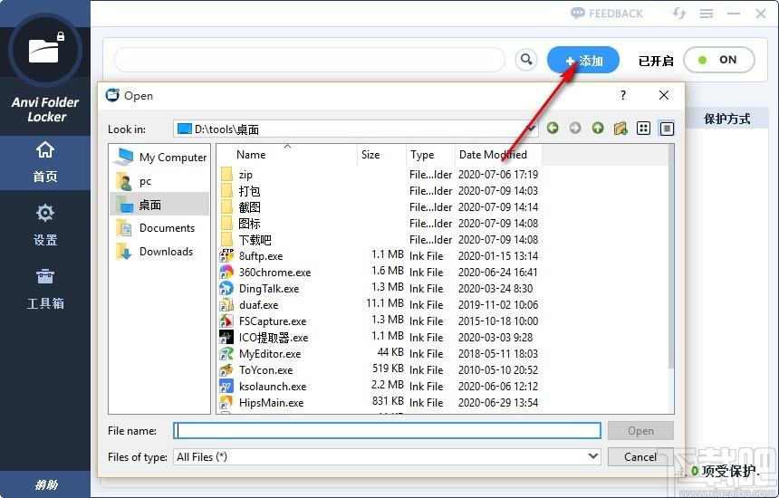The image size is (779, 498).
Task: Click the 11.1 MB size cell
Action: (x=385, y=302)
